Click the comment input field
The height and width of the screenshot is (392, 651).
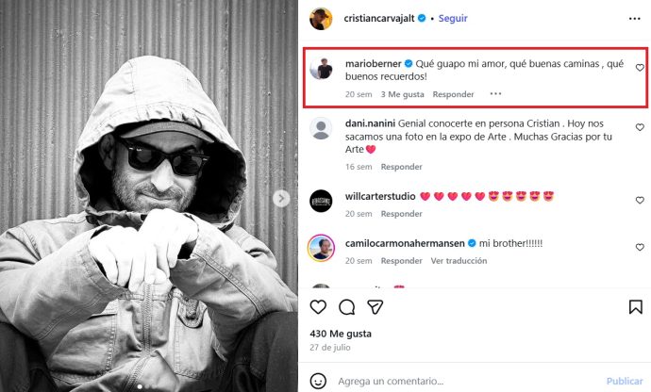pos(462,381)
